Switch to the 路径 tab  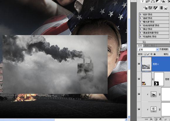point(153,46)
